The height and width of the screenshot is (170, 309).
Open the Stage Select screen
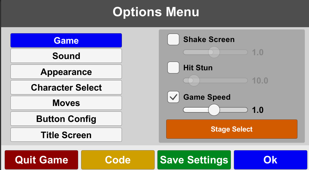[232, 129]
